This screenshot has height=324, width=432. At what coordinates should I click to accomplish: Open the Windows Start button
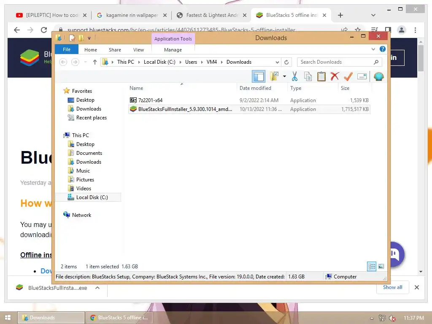8,318
